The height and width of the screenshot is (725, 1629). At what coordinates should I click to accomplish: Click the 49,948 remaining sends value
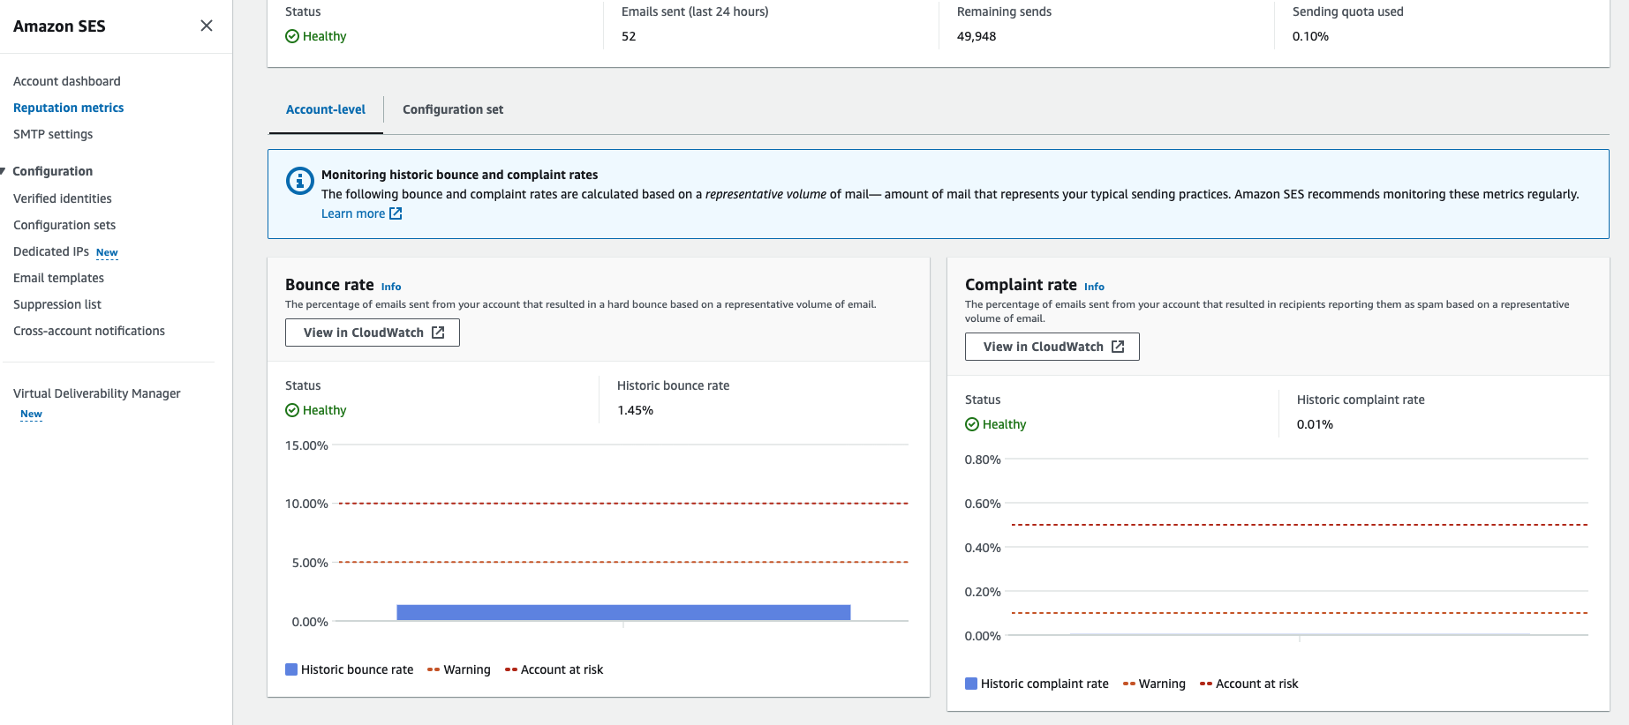[977, 36]
